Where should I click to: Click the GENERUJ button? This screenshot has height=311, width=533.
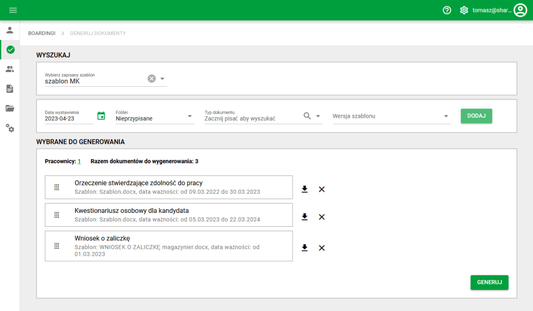[489, 282]
